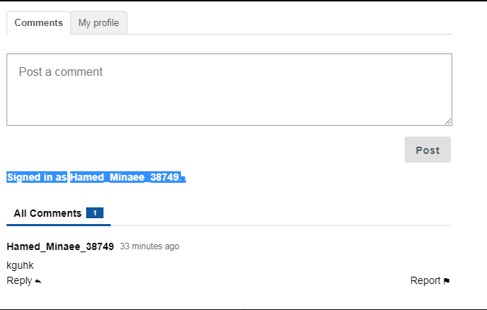Click the comment author name Hamed_Minaee_38749
The image size is (487, 310).
[60, 246]
